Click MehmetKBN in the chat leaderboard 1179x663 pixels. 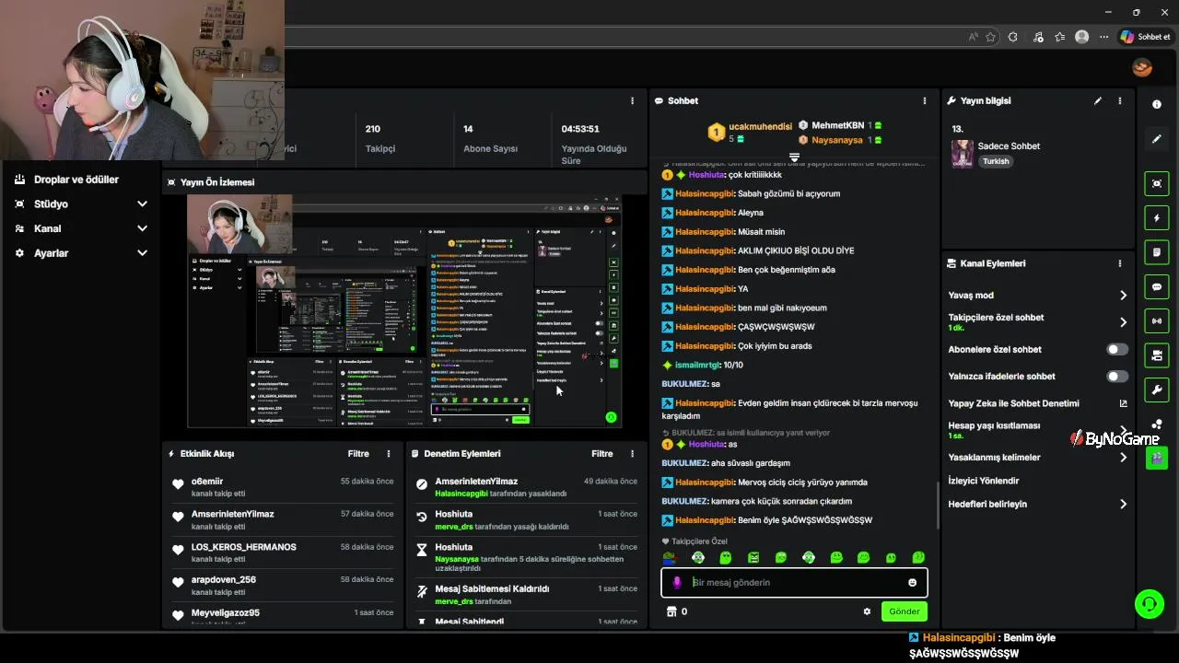click(x=838, y=125)
